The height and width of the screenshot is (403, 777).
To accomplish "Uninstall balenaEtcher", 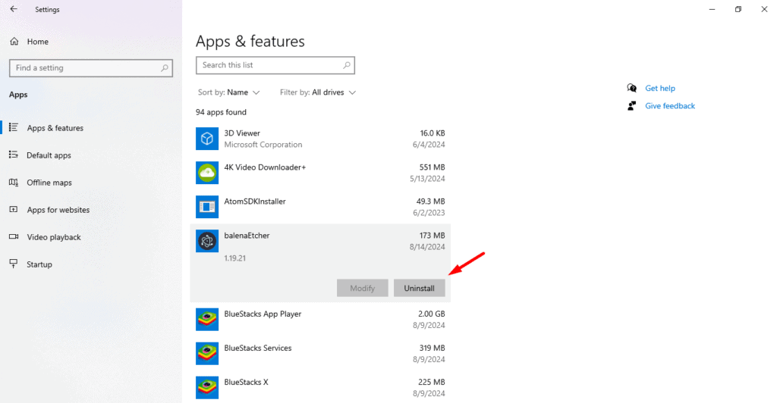I will coord(419,289).
